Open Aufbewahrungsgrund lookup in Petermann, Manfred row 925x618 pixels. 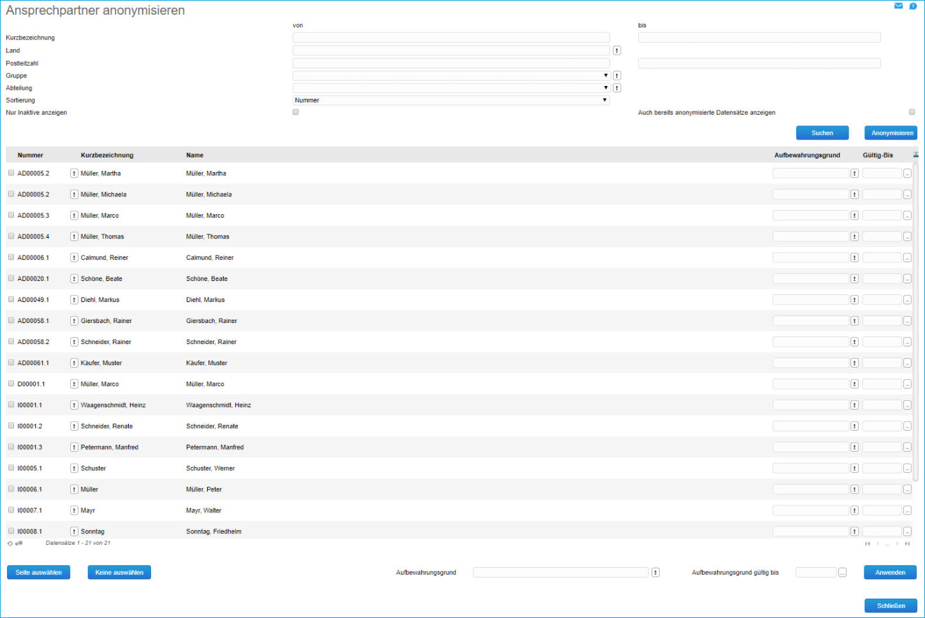click(x=854, y=447)
